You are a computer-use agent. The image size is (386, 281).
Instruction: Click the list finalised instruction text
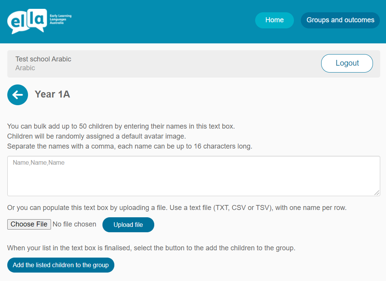[x=151, y=248]
